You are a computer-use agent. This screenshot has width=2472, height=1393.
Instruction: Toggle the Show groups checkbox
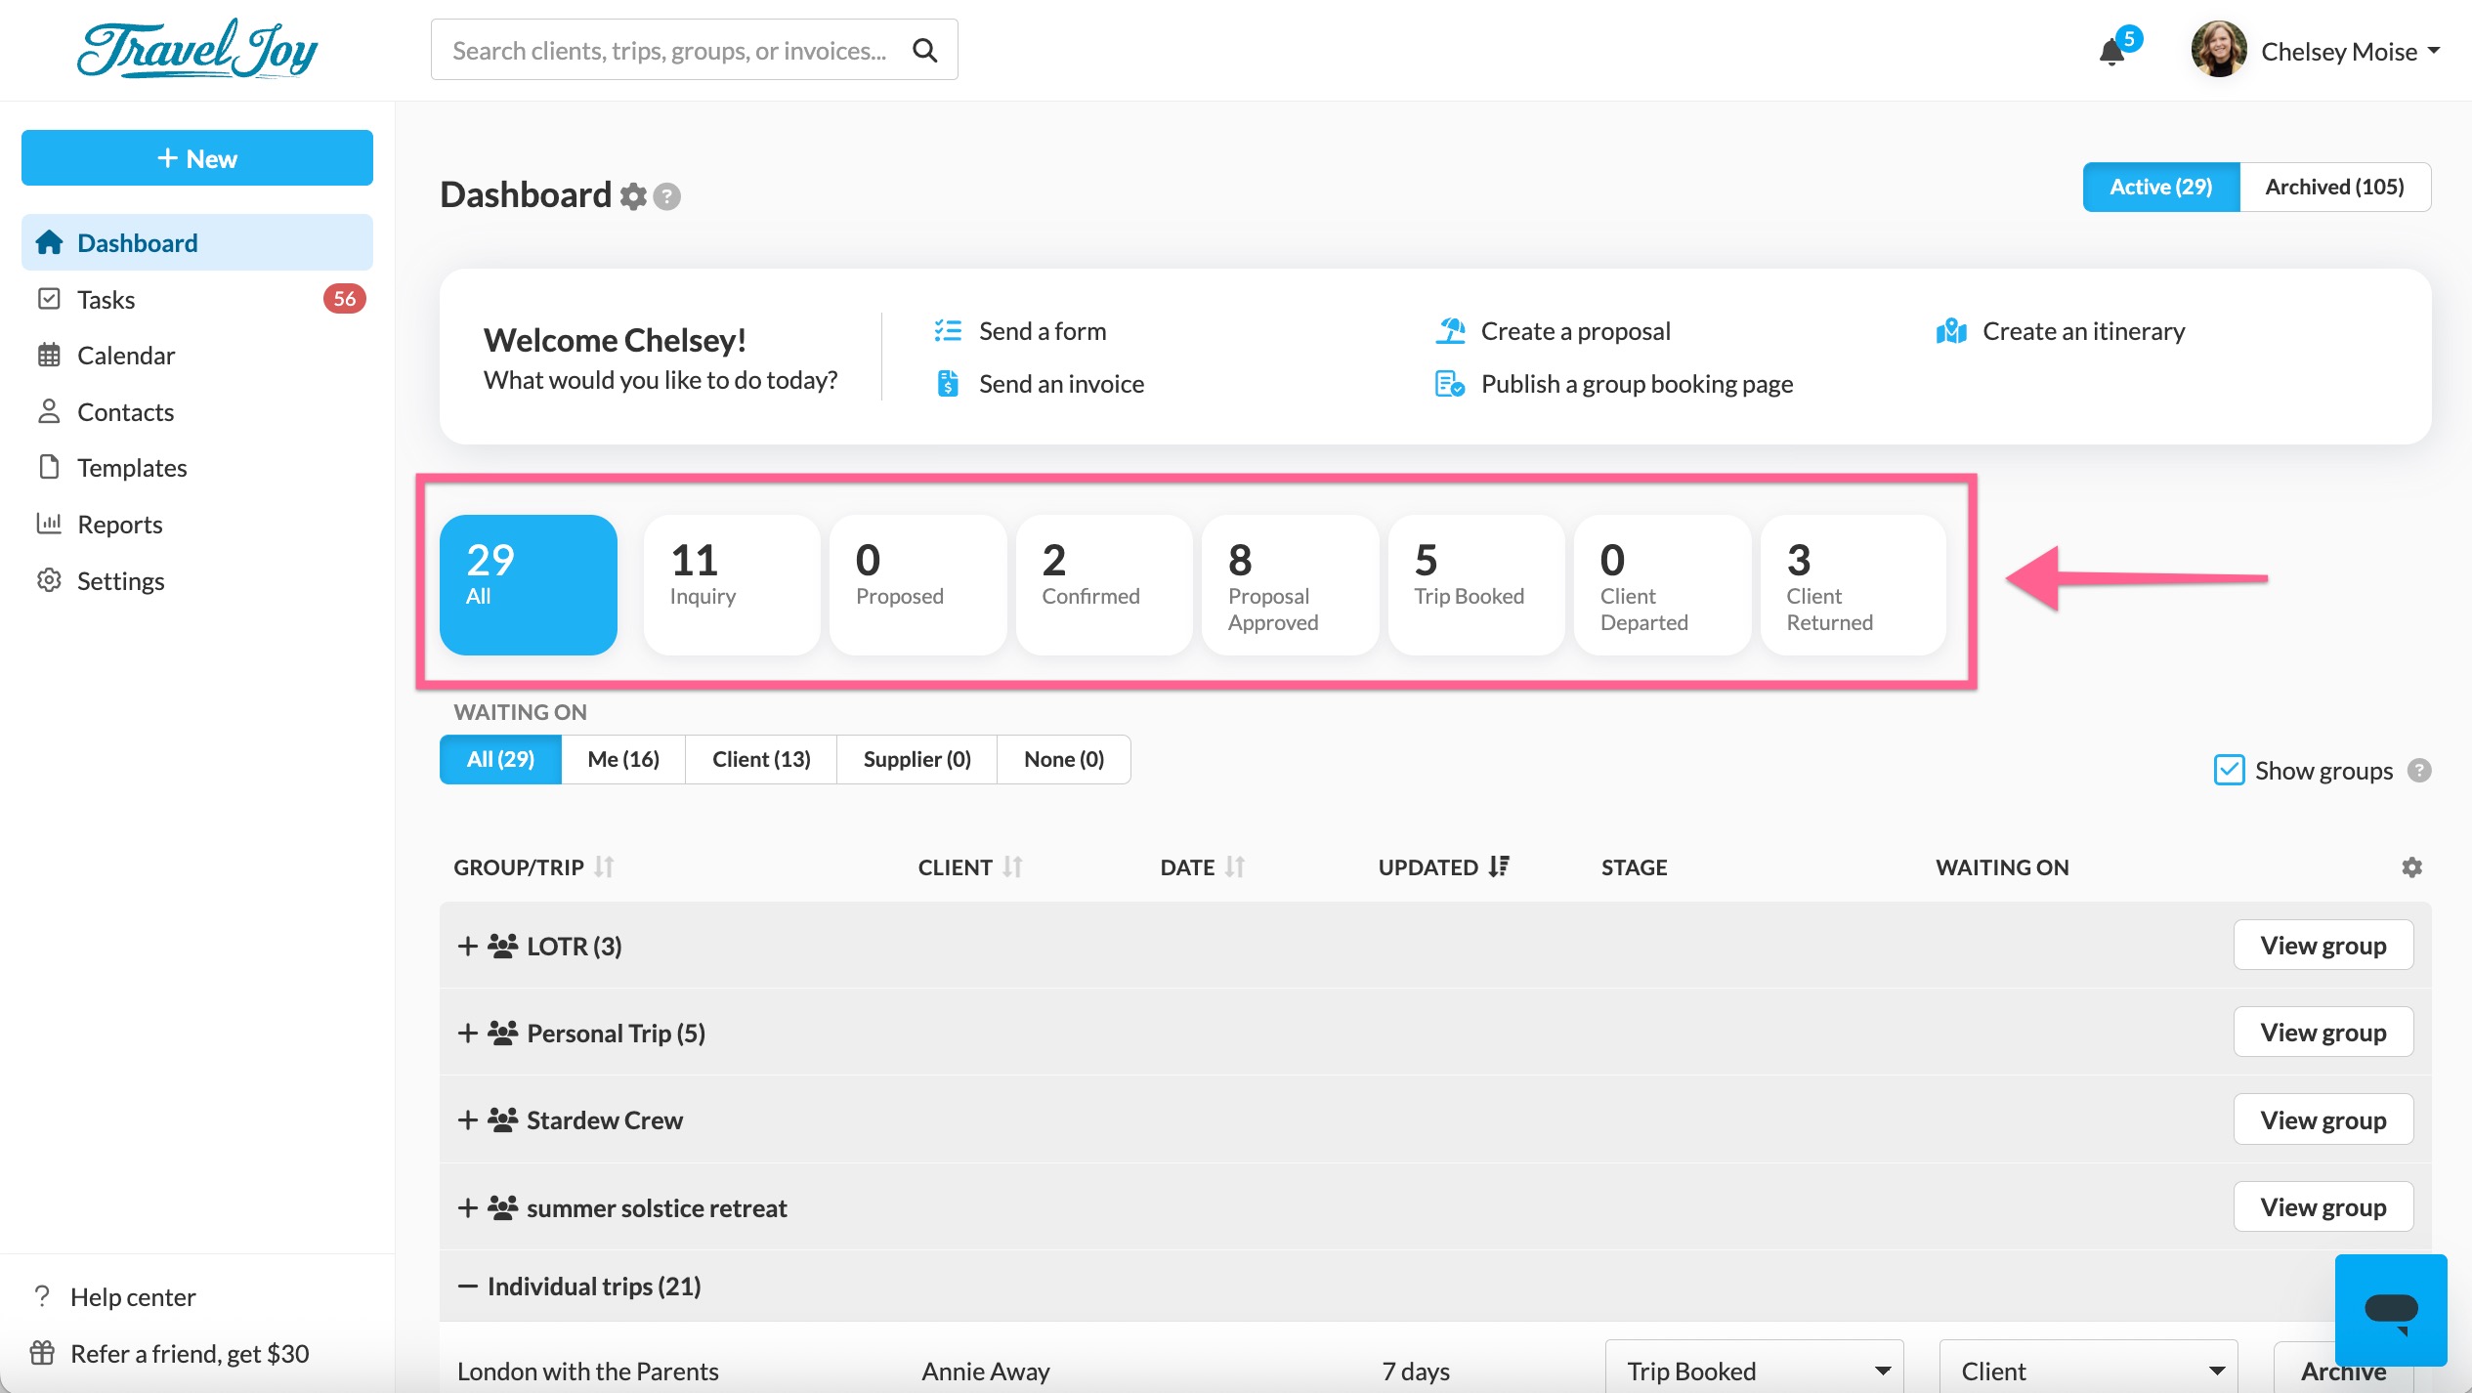2229,771
